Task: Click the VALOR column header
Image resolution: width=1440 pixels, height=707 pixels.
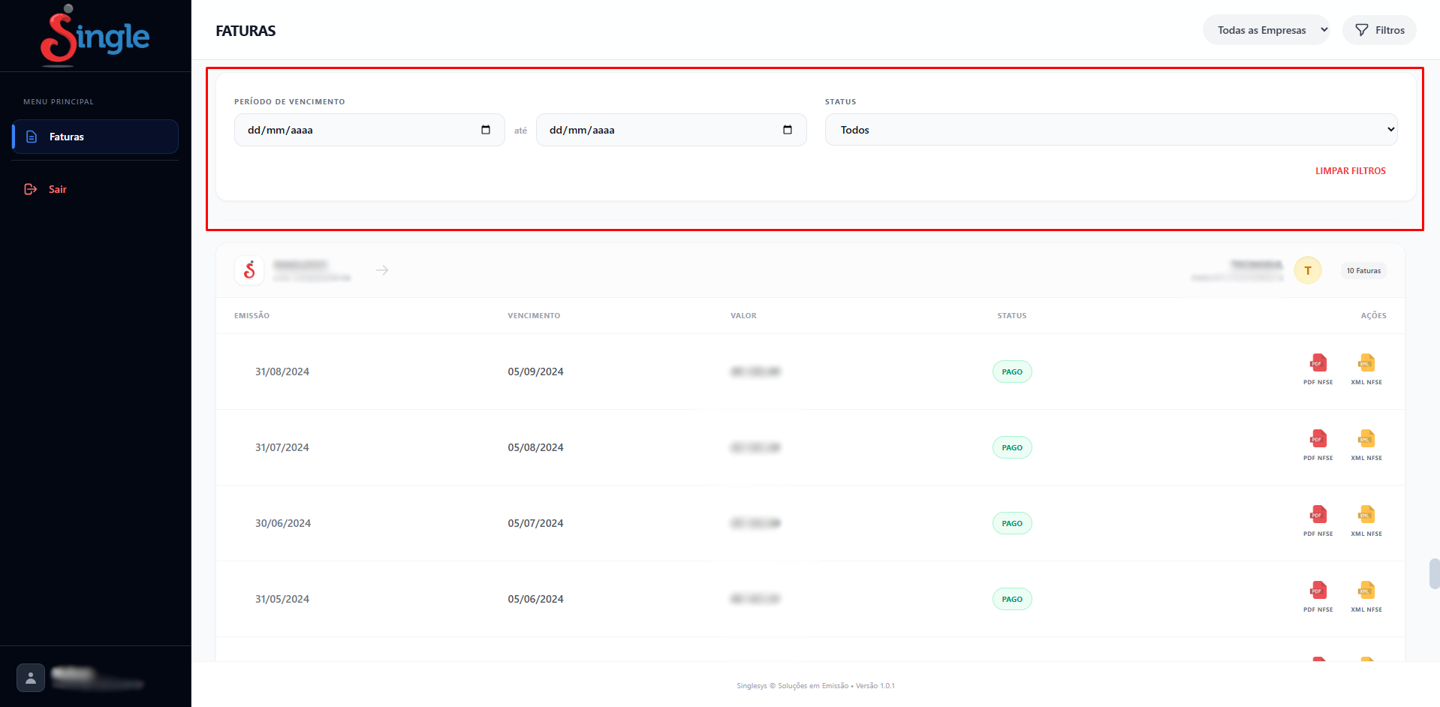Action: [x=743, y=316]
